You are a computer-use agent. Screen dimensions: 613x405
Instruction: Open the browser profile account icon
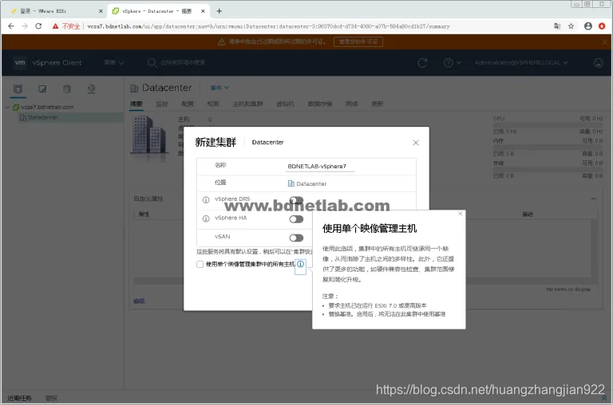[x=588, y=26]
